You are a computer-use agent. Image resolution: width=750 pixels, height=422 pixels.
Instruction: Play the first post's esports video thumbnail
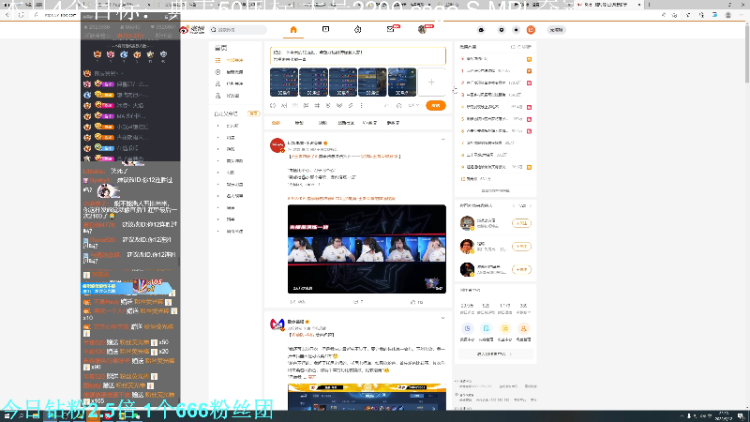367,249
